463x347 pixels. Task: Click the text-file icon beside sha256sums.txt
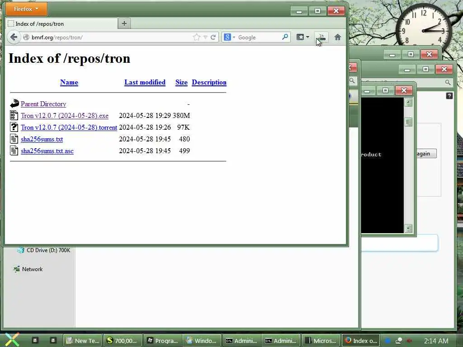(14, 139)
